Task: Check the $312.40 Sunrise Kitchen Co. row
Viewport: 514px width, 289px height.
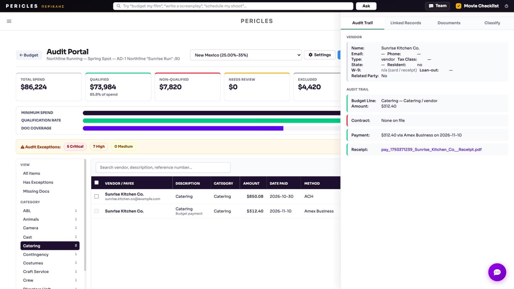Action: pos(96,211)
